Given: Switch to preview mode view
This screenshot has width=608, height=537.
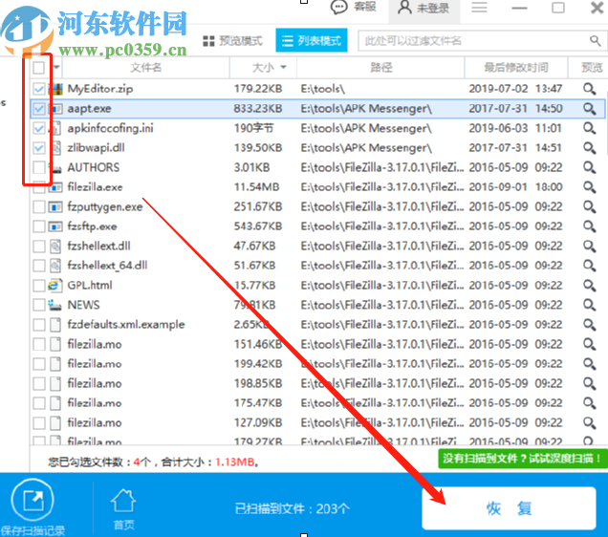Looking at the screenshot, I should [x=232, y=41].
